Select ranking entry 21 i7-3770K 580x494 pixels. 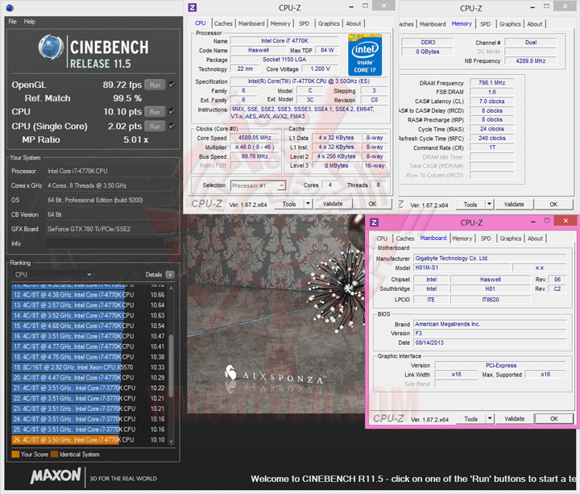click(89, 388)
